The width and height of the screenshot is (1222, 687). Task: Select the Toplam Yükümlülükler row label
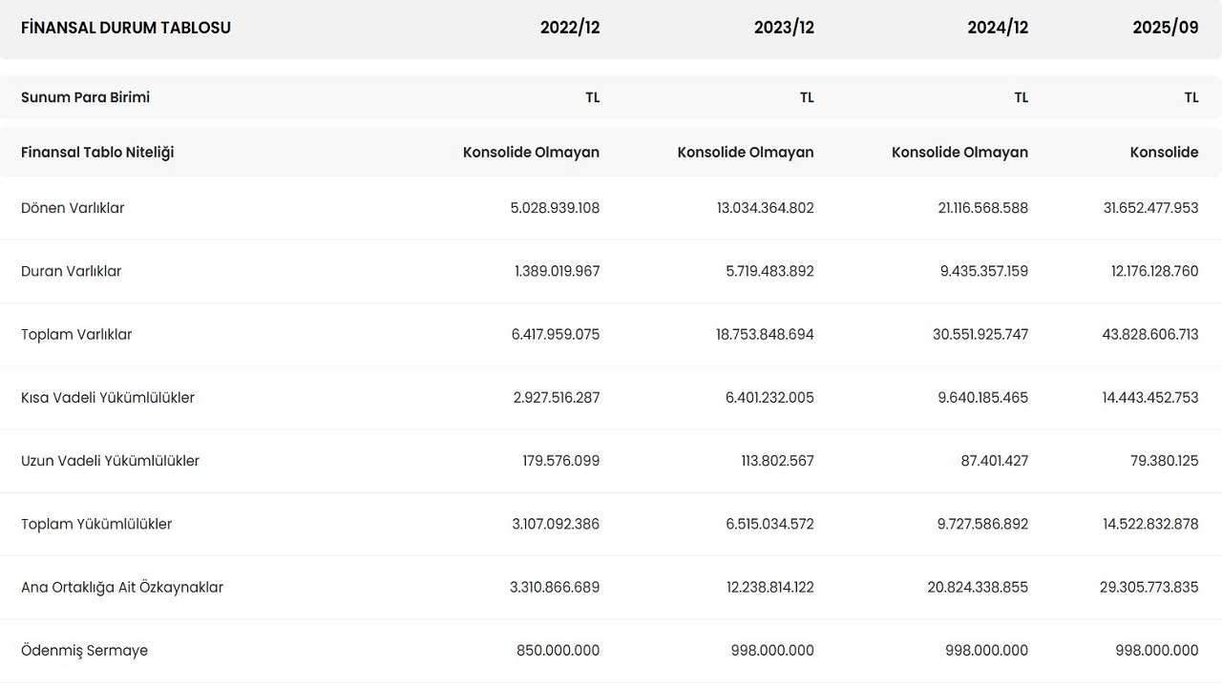[96, 524]
